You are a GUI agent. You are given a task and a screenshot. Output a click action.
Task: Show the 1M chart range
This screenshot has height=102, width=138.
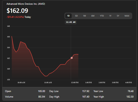click(x=84, y=16)
